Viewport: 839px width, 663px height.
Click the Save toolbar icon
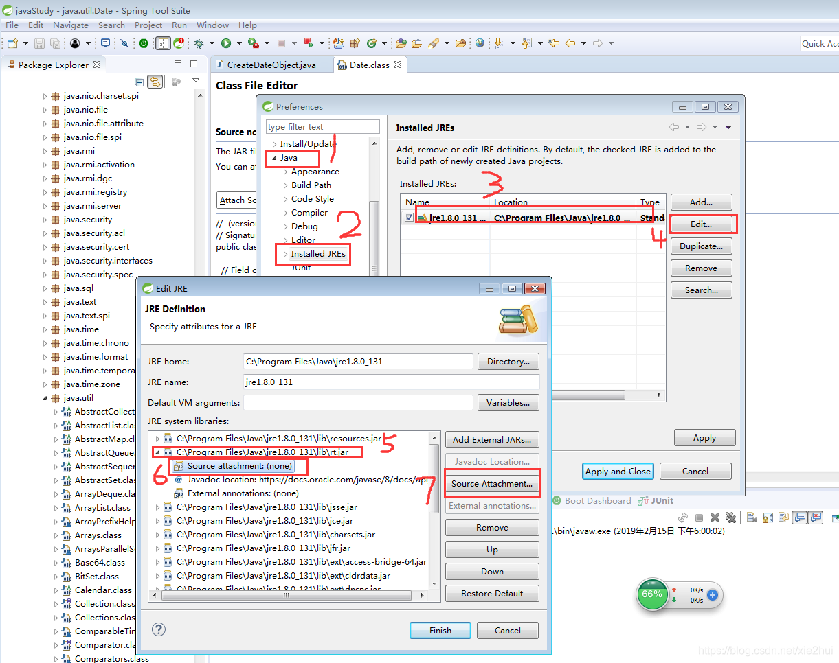(39, 43)
